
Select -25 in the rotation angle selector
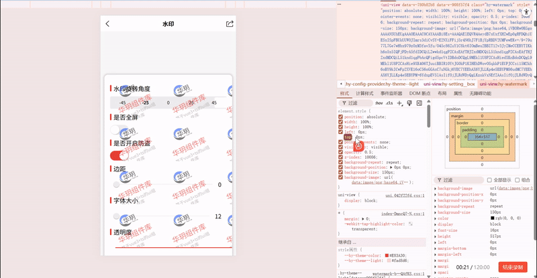click(146, 102)
